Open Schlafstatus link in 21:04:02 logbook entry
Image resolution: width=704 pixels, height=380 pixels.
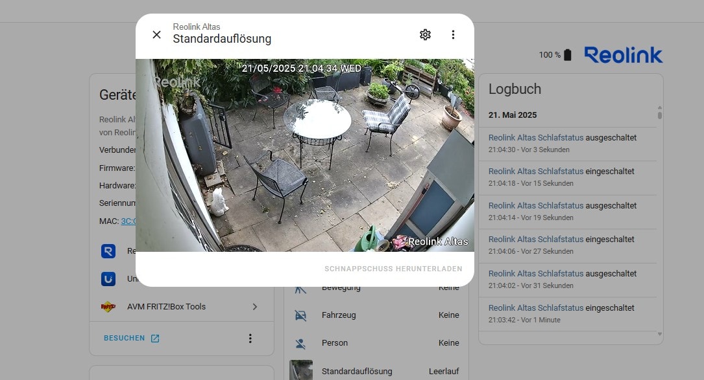(x=536, y=273)
